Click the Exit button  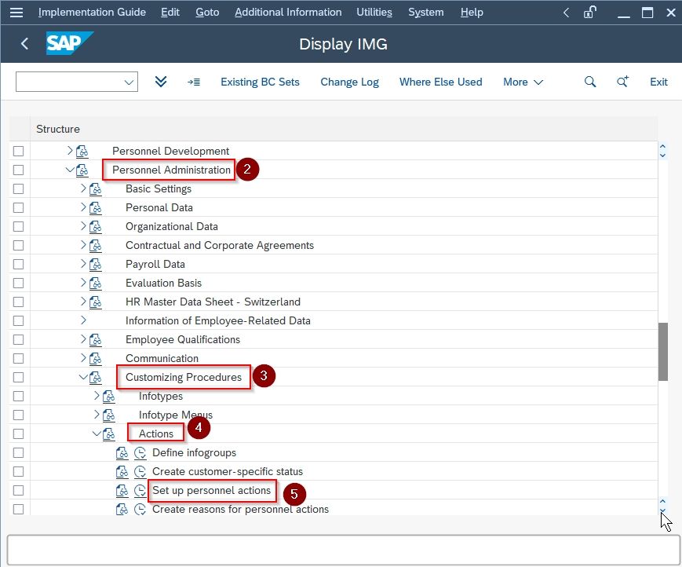tap(658, 82)
